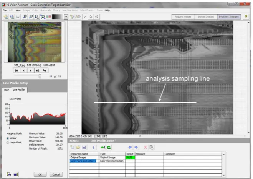Click the image index slider handle
The height and width of the screenshot is (179, 253).
tap(40, 76)
